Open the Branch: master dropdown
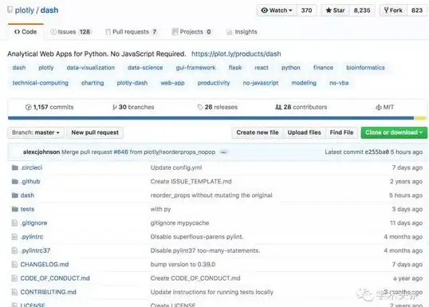 point(36,132)
